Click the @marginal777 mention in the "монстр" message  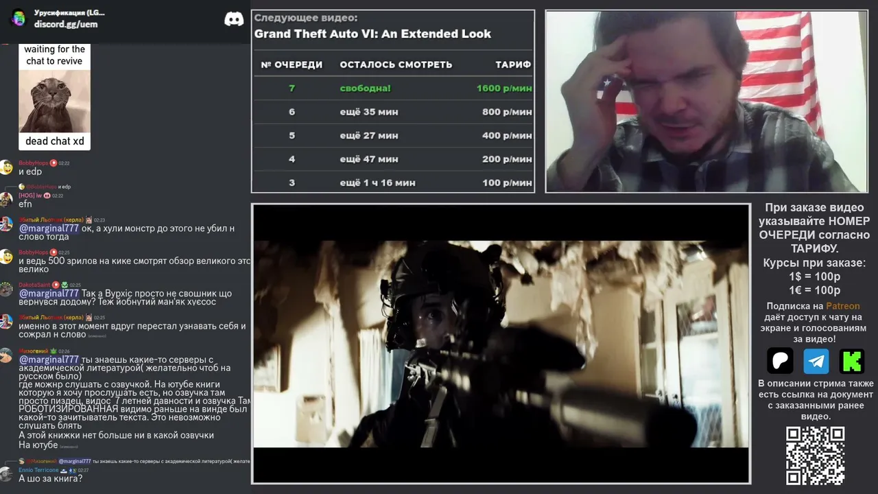(49, 228)
